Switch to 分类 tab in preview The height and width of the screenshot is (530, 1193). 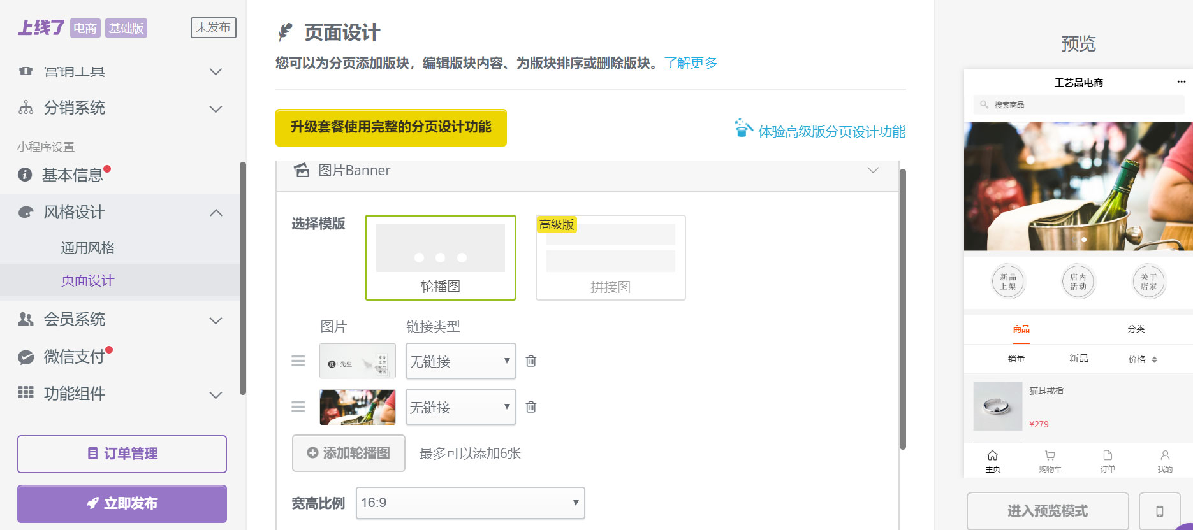[1136, 329]
